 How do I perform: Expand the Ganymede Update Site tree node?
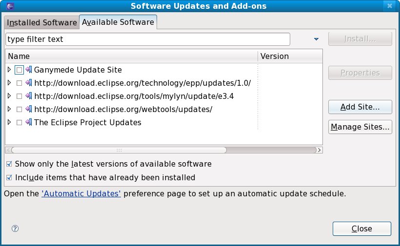(9, 70)
